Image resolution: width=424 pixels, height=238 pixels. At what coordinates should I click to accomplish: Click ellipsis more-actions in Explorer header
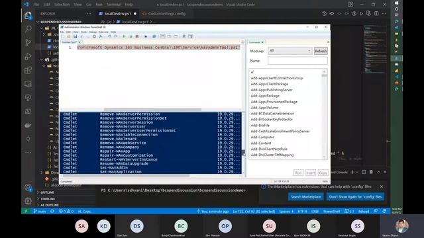pos(89,13)
